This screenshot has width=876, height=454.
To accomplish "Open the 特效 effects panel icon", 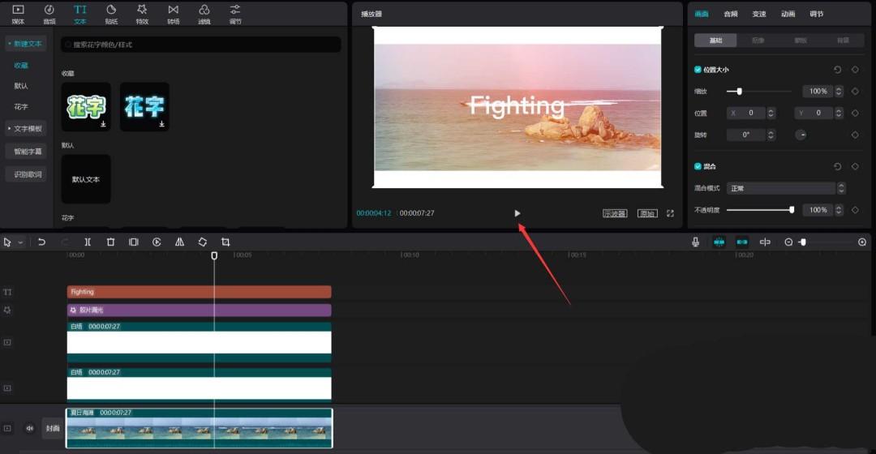I will 142,14.
